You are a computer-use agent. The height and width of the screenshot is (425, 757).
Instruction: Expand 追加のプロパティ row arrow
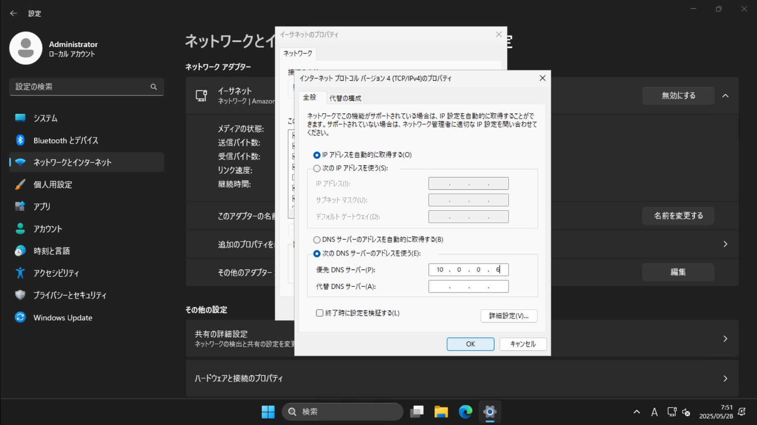click(725, 244)
